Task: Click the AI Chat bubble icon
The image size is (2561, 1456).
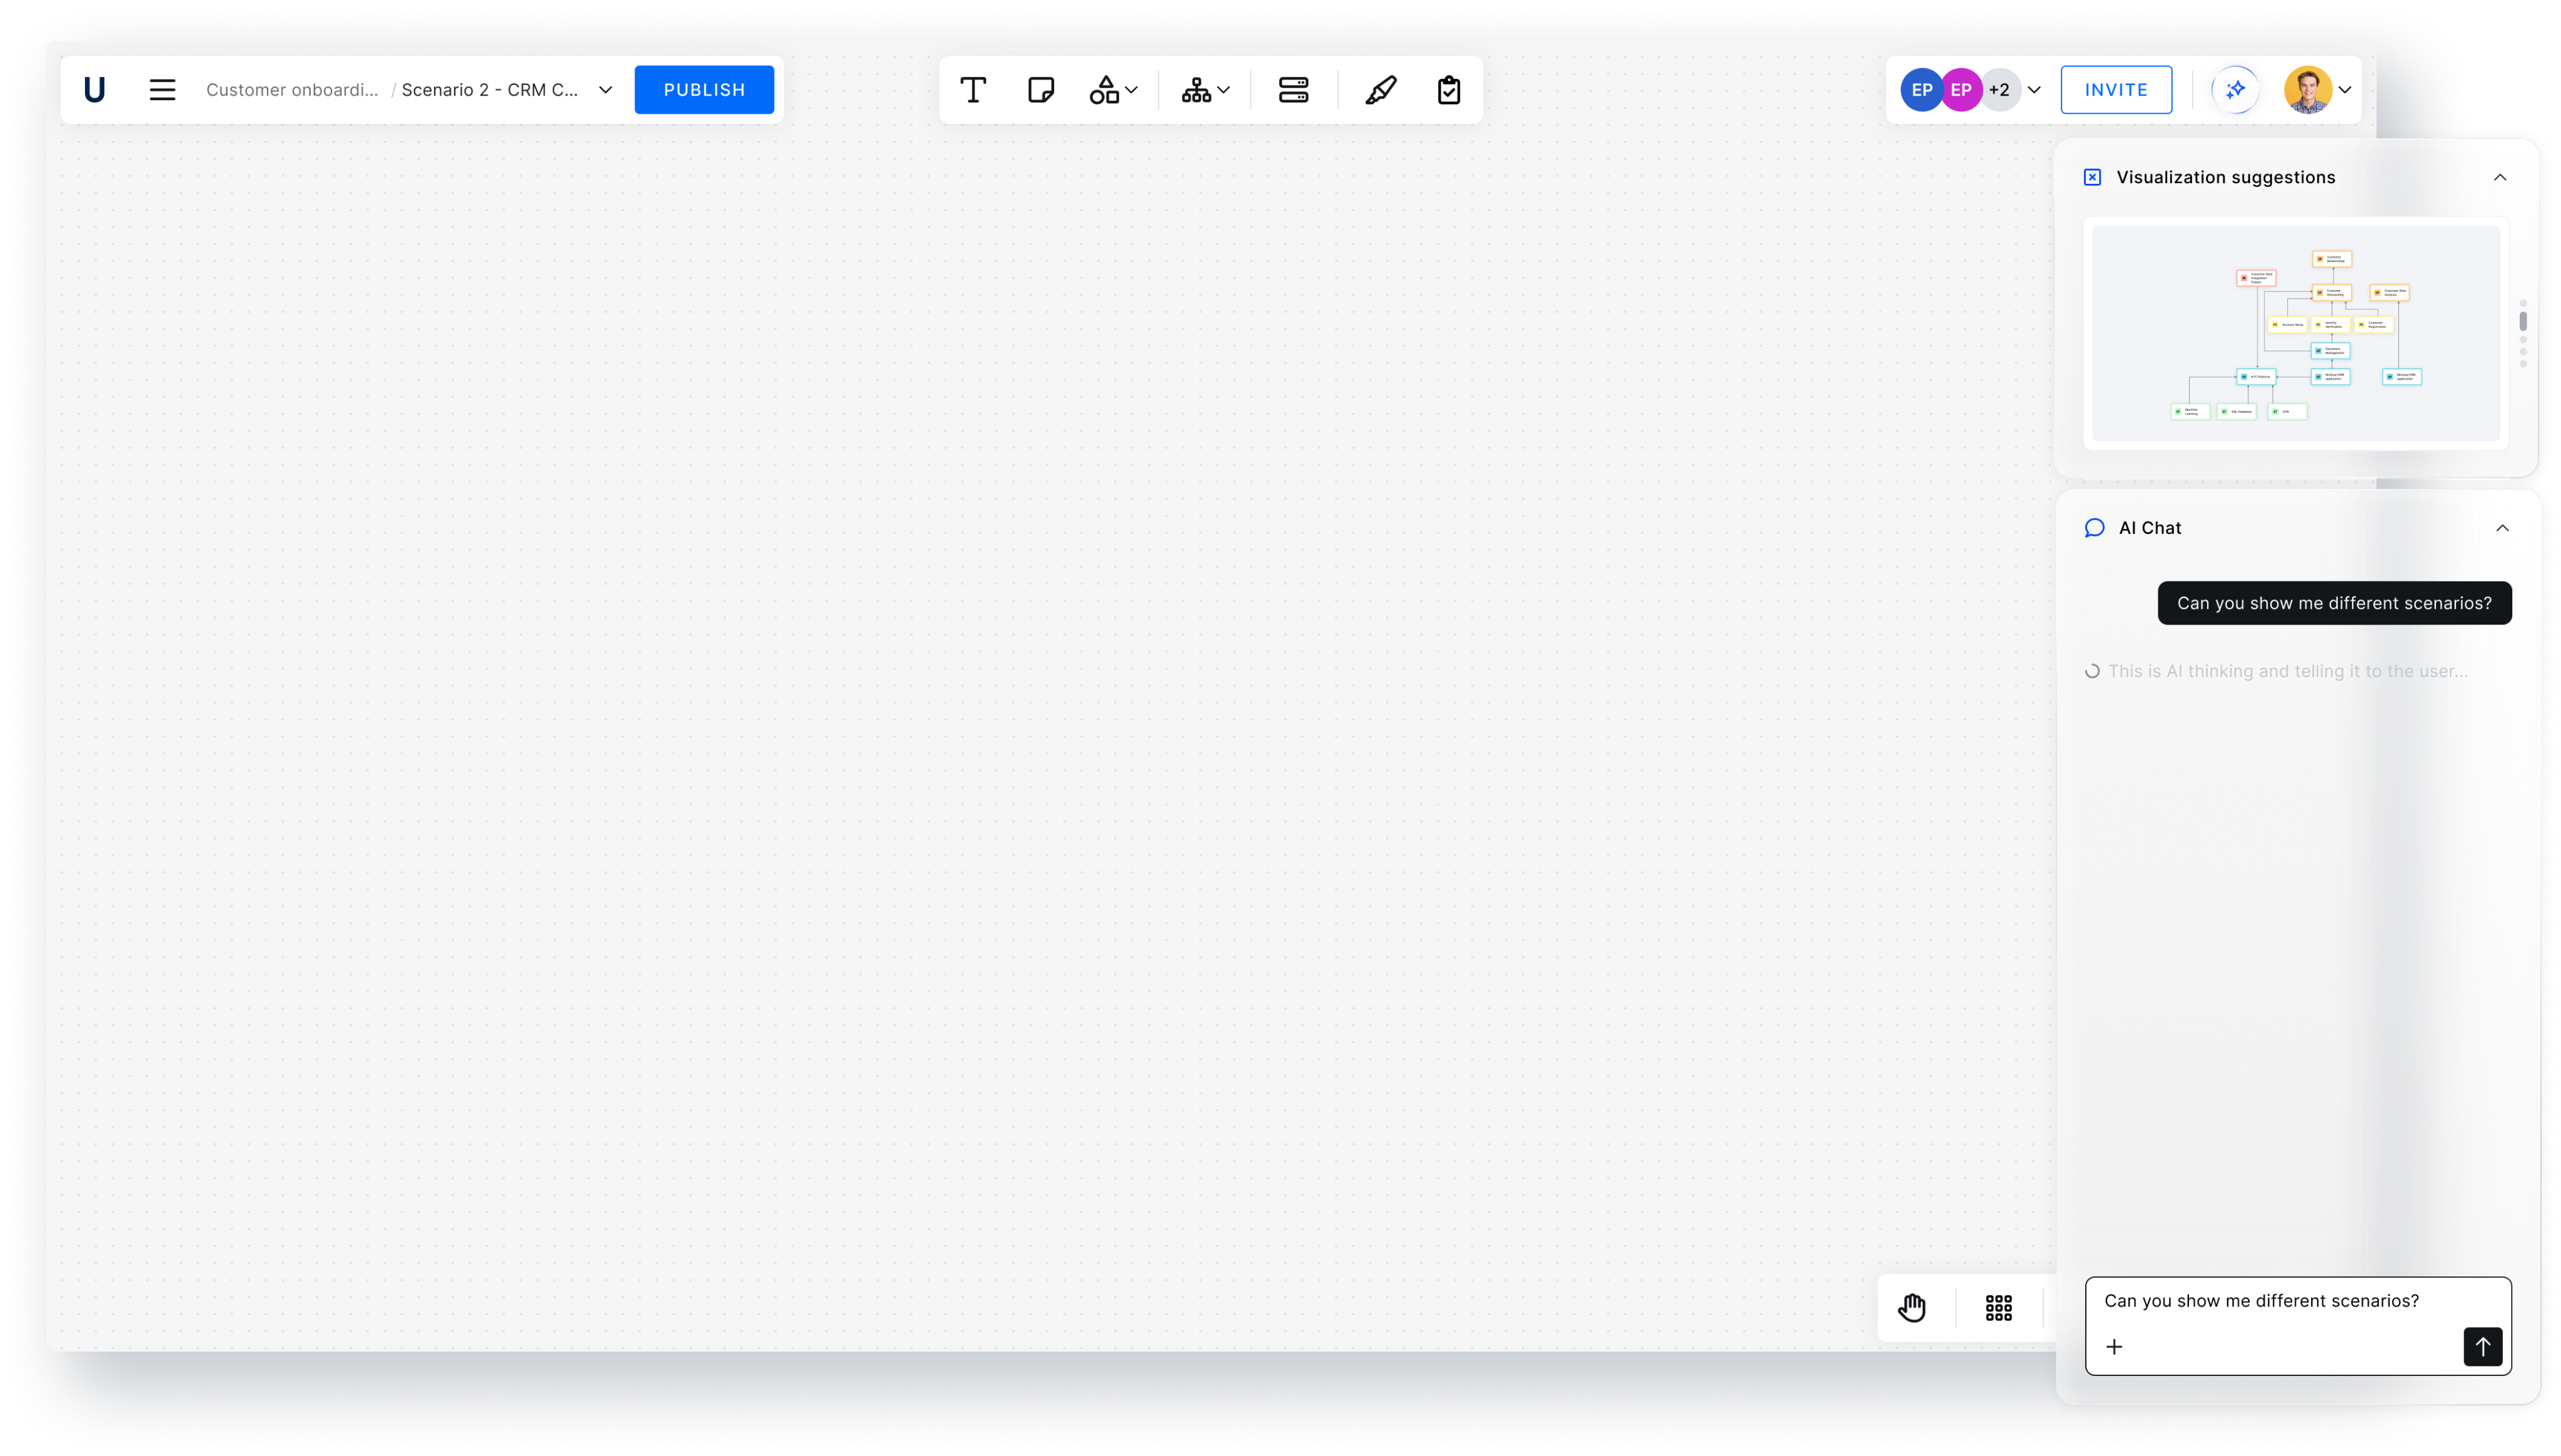Action: click(x=2094, y=528)
